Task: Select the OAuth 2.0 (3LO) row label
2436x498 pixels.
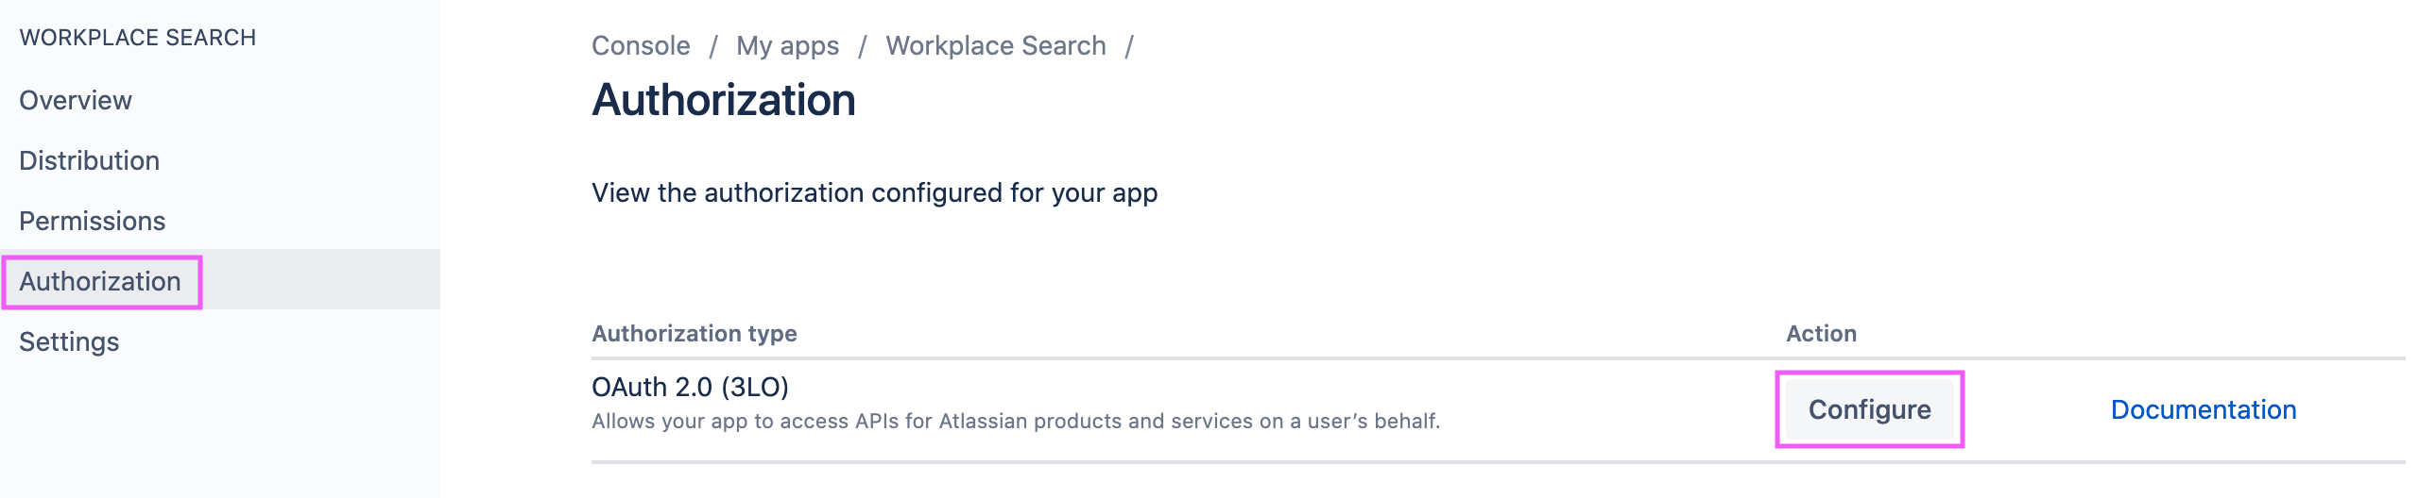Action: point(690,387)
